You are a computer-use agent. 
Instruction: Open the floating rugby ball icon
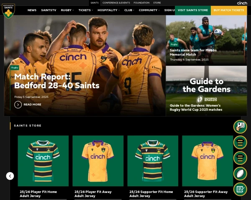click(240, 173)
